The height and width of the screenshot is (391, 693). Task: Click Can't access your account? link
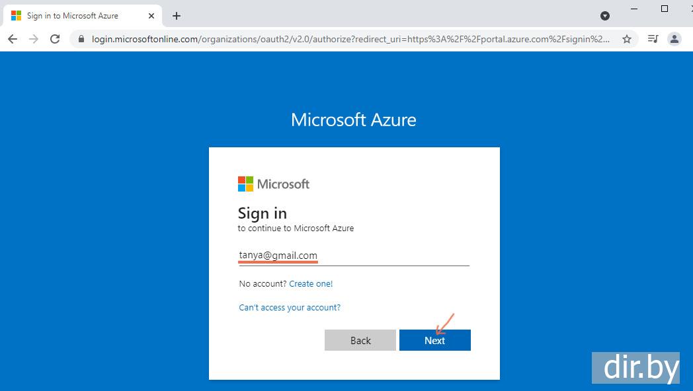point(290,308)
